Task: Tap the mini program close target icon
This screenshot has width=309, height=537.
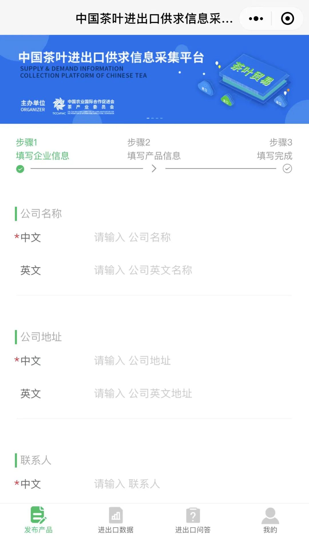Action: coord(287,19)
